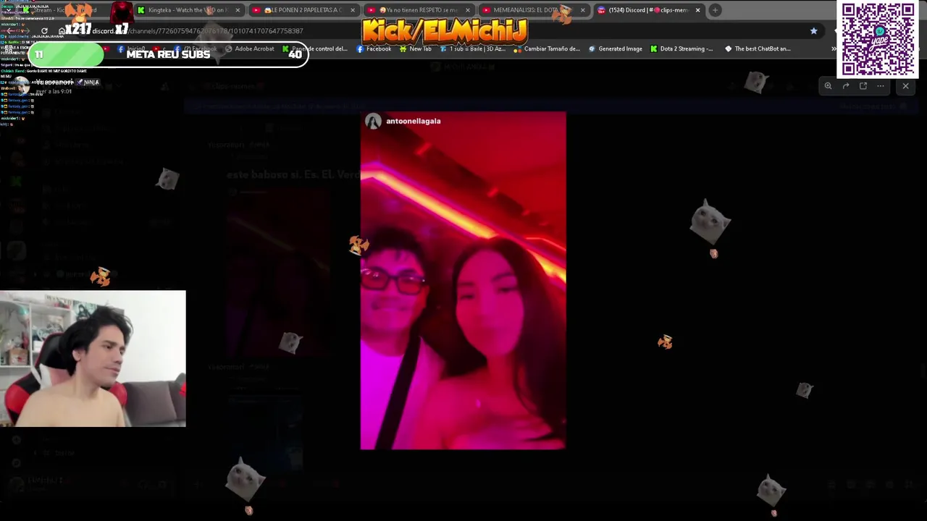Close the LE PONEN 2 PAPELETAS tab
The image size is (927, 521).
tap(353, 10)
